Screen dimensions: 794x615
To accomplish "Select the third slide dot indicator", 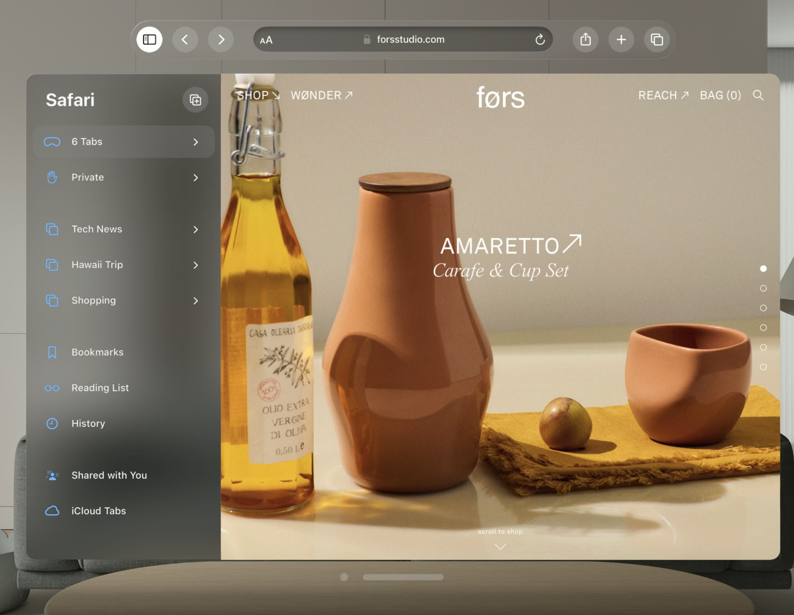I will [763, 308].
